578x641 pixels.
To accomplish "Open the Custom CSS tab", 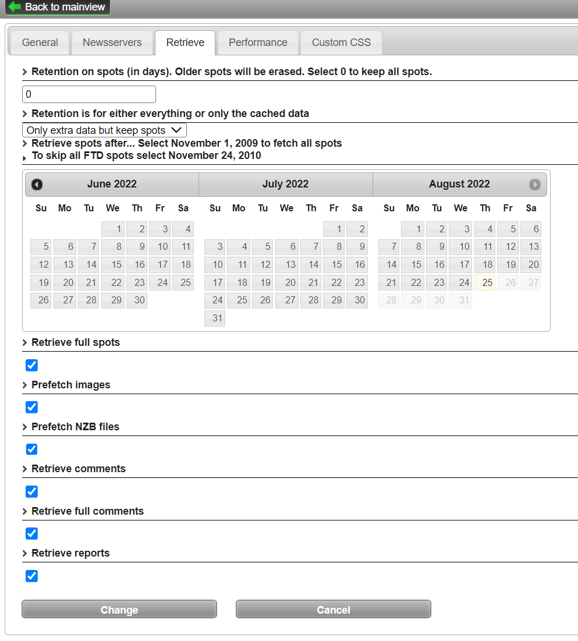I will [x=341, y=42].
